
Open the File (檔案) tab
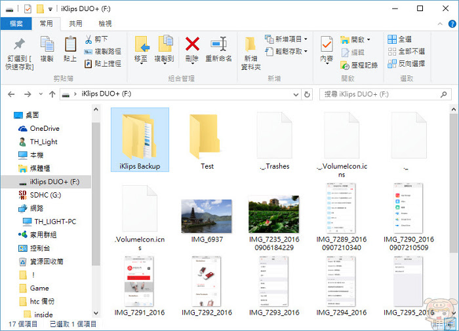(x=16, y=24)
